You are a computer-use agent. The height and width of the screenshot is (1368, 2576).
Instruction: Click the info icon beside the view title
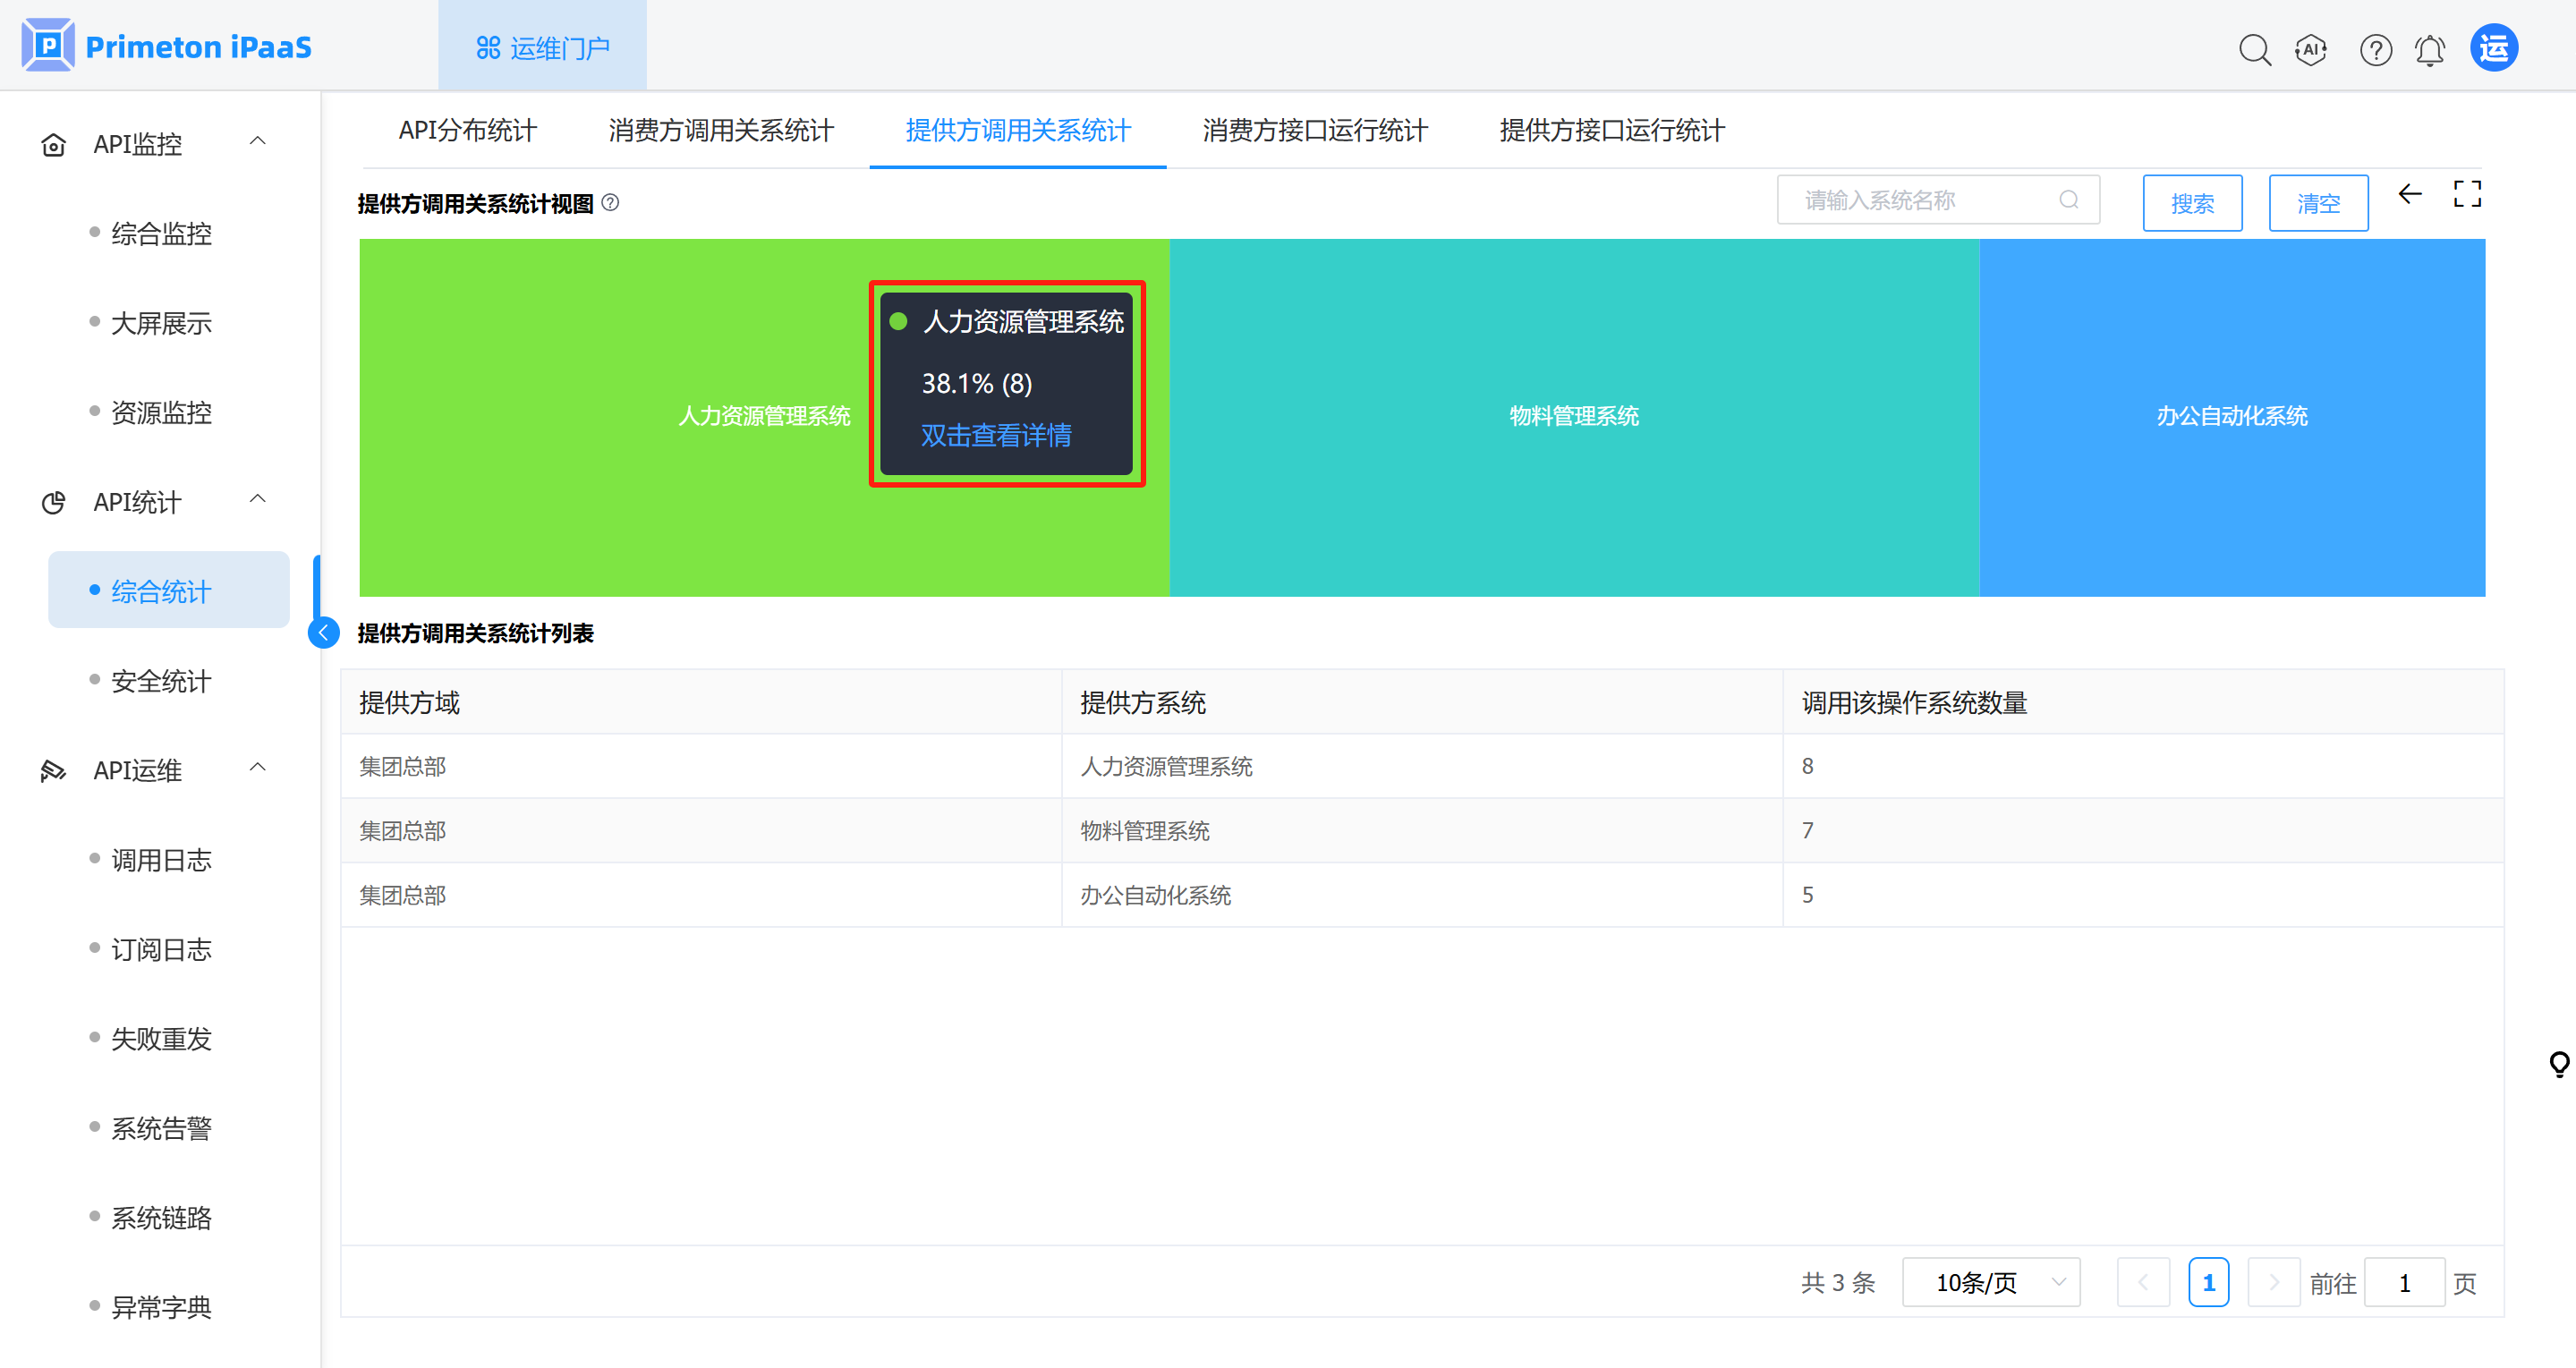(610, 203)
